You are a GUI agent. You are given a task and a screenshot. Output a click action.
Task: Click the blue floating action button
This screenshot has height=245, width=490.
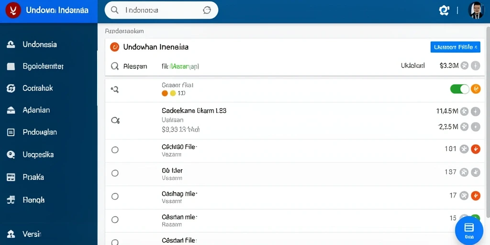tap(469, 230)
